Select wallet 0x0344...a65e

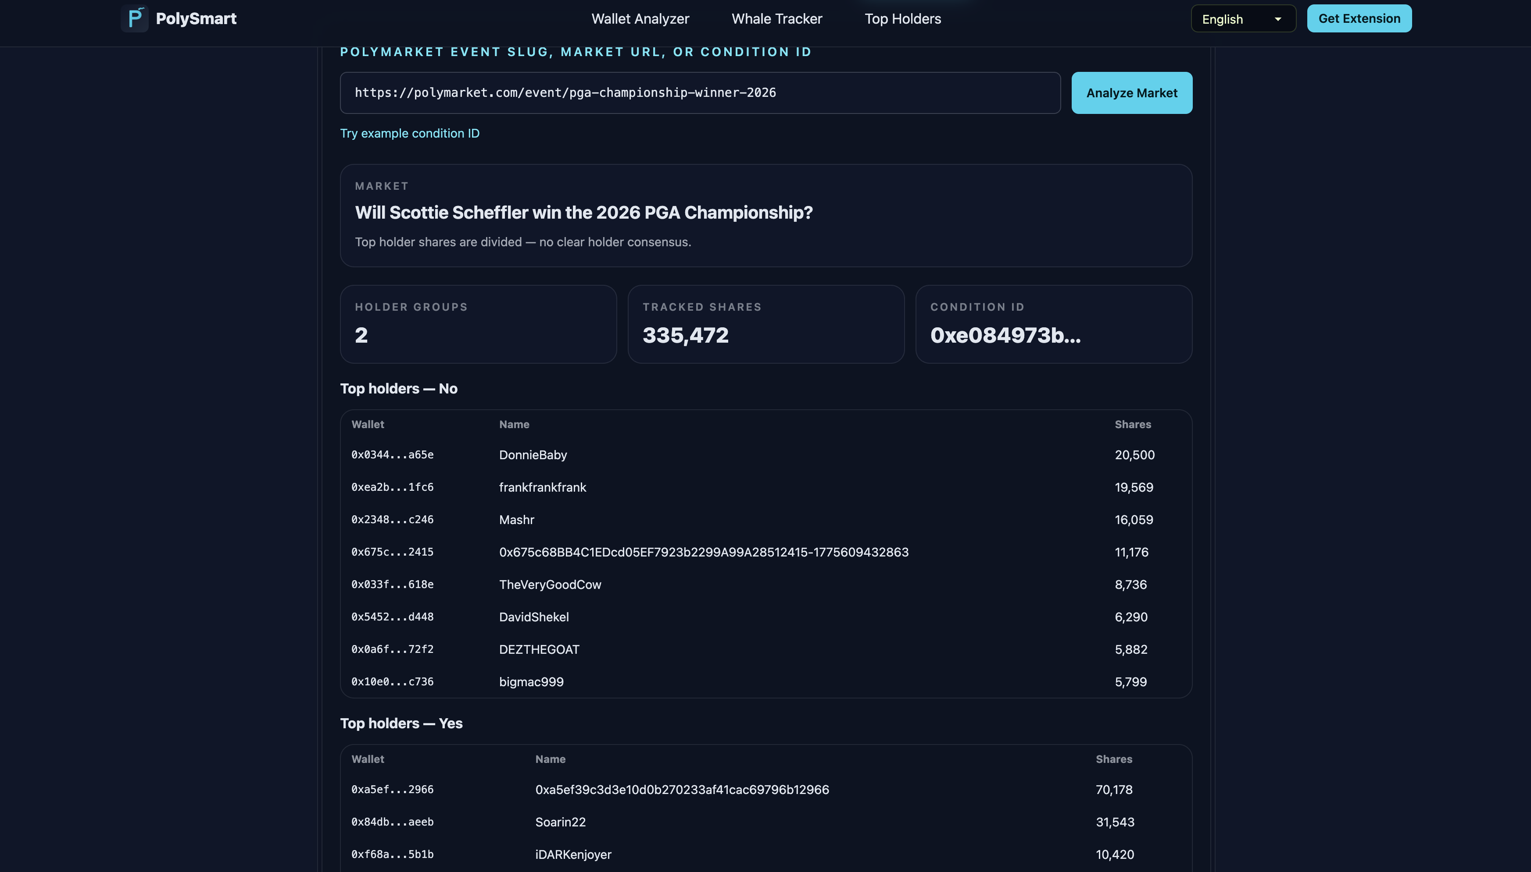click(392, 454)
